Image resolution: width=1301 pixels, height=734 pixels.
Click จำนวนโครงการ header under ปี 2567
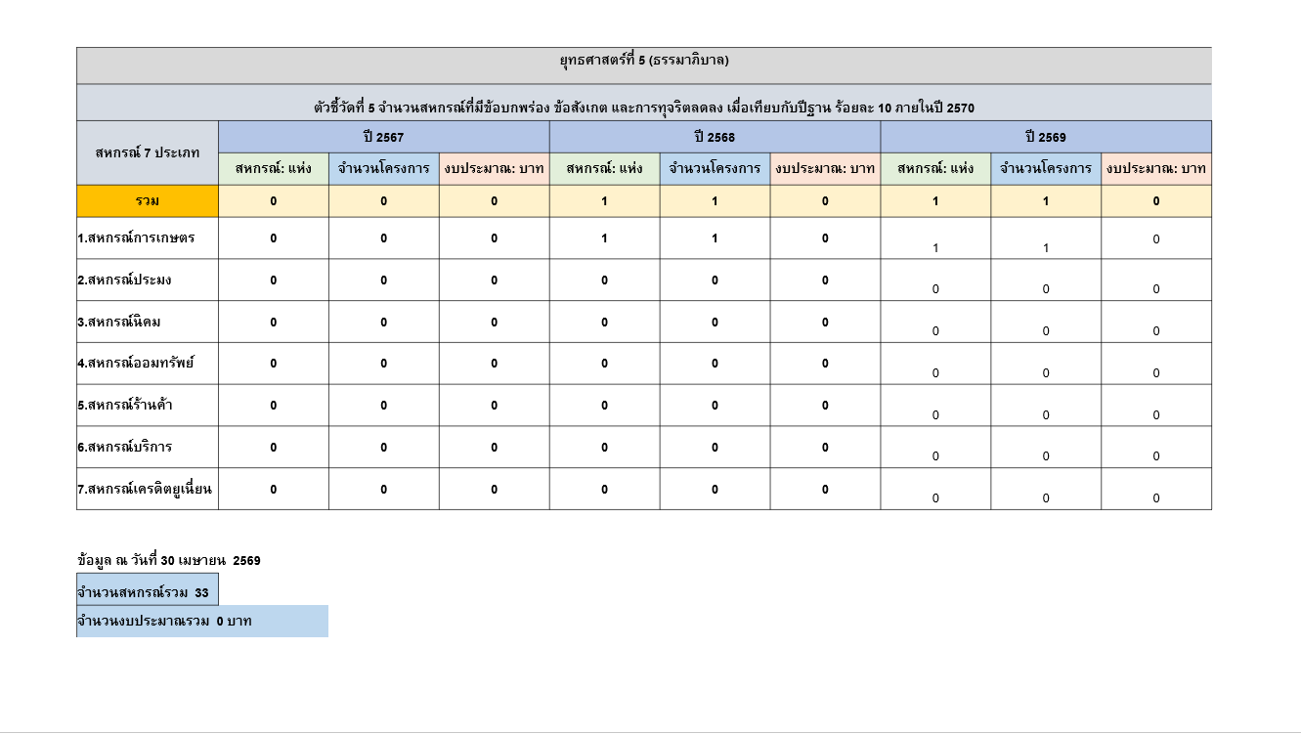[x=384, y=169]
